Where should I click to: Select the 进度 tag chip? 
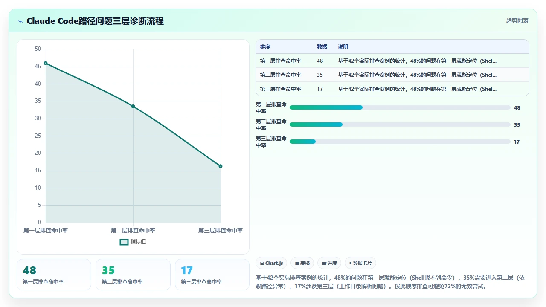click(x=329, y=263)
